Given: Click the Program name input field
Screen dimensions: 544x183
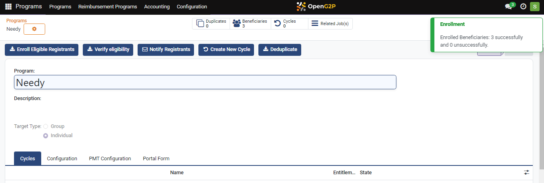Looking at the screenshot, I should 205,83.
